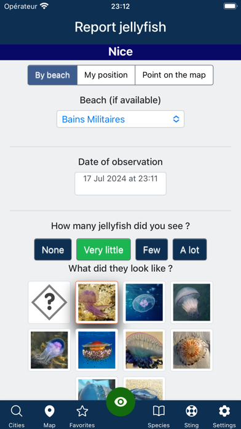Open Favorites star icon
The width and height of the screenshot is (241, 429).
tap(82, 412)
